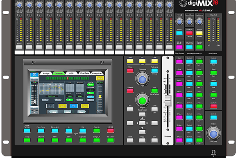Screen dimensions: 238x158
Task: Click the EQ curve graph on touchscreen
Action: pyautogui.click(x=52, y=89)
